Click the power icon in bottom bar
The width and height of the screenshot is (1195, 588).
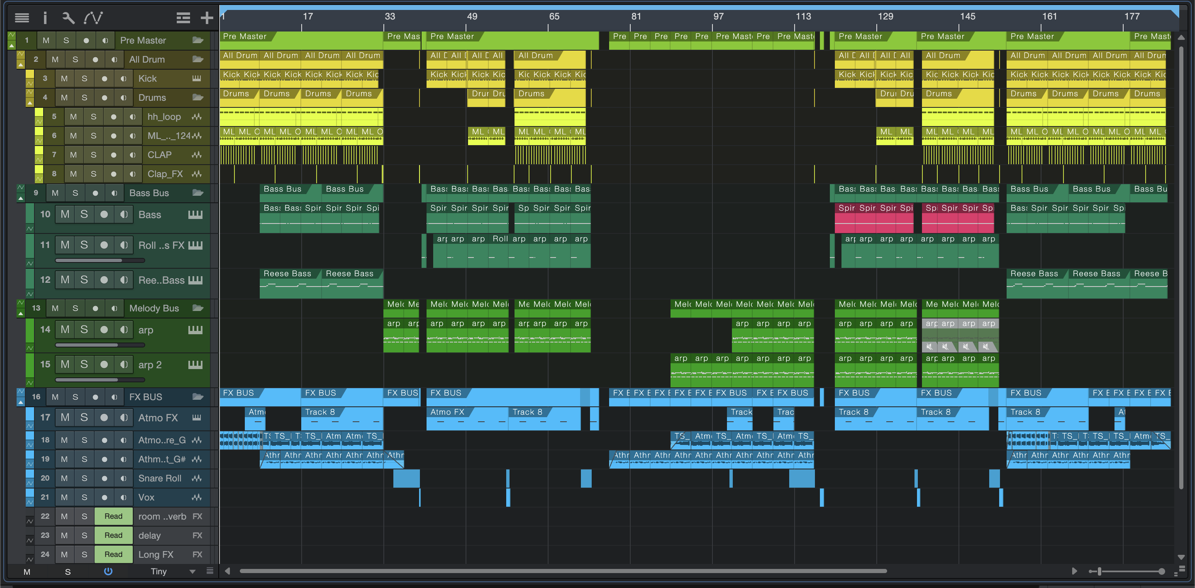click(108, 571)
